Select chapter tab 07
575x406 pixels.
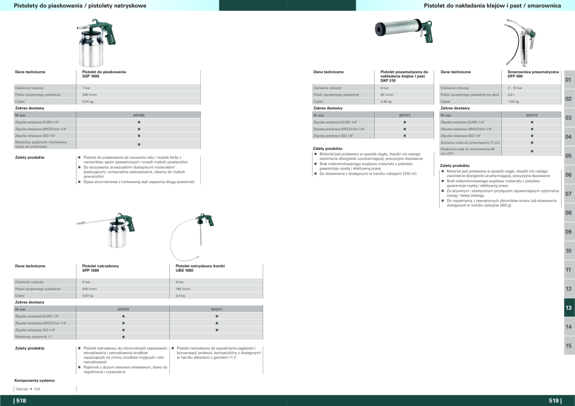coord(569,194)
